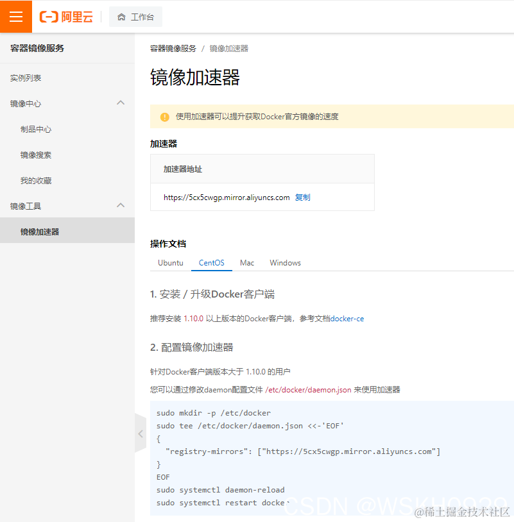Click the '1. 安装 / 升级Docker客户端' heading

[x=212, y=294]
